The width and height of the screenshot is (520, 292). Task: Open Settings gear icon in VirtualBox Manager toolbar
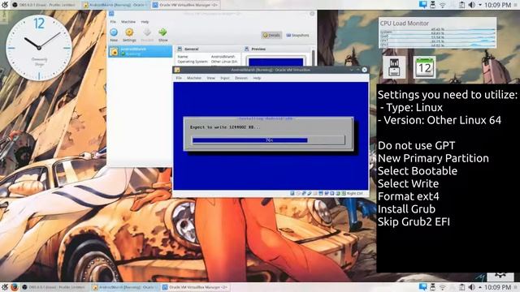tap(129, 32)
